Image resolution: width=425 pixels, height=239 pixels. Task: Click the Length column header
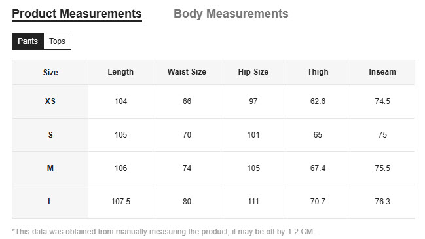(120, 72)
